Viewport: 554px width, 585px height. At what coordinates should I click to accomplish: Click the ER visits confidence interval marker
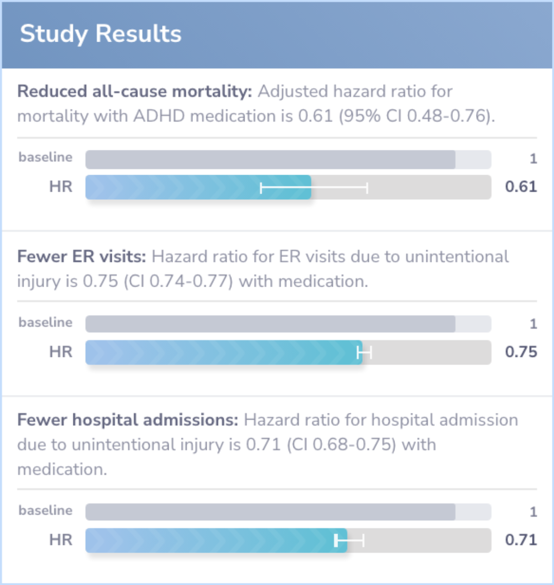coord(365,352)
